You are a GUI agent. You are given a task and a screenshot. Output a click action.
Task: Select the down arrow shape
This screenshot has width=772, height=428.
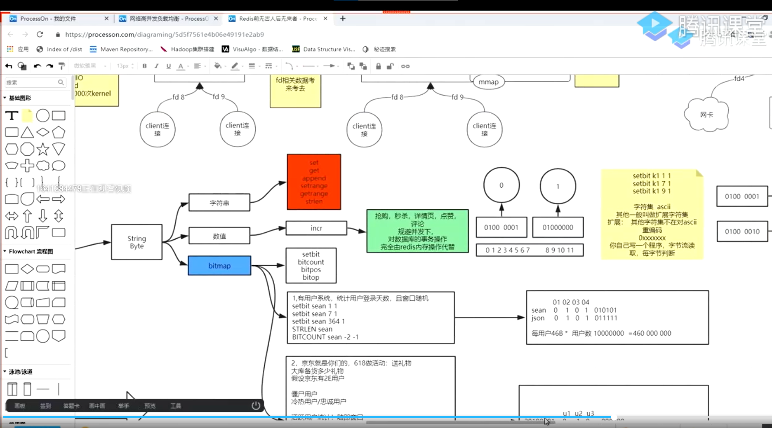pyautogui.click(x=43, y=216)
